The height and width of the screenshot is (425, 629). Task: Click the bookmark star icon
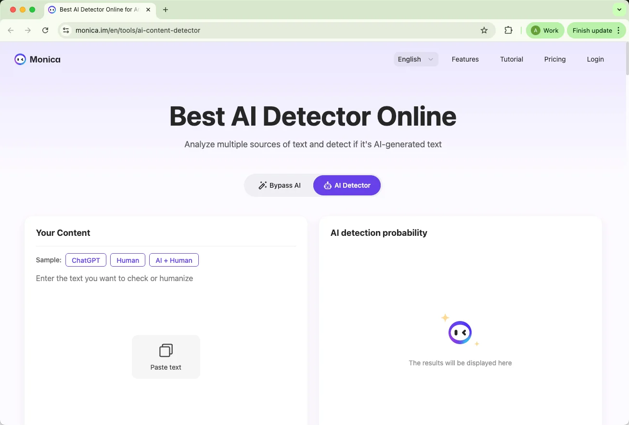484,30
